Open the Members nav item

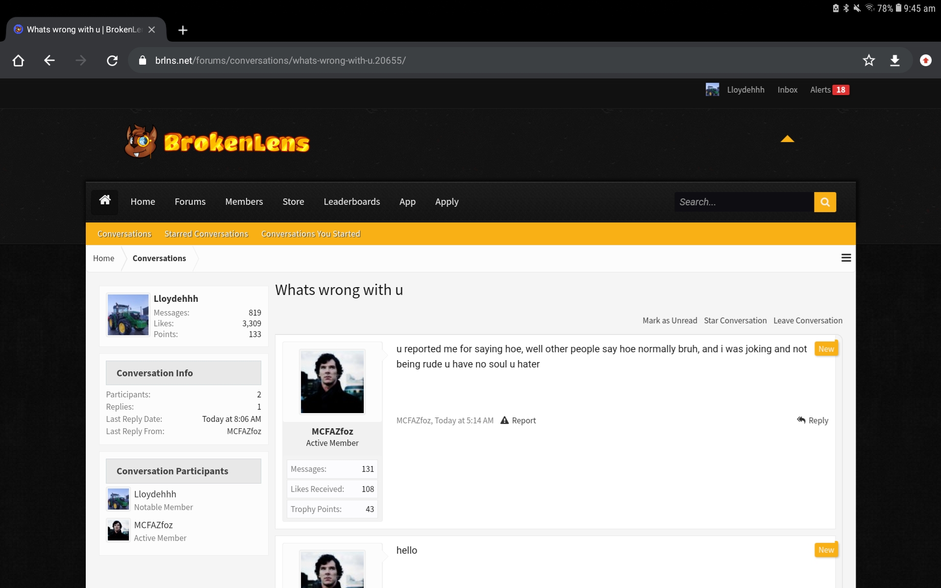(x=244, y=201)
